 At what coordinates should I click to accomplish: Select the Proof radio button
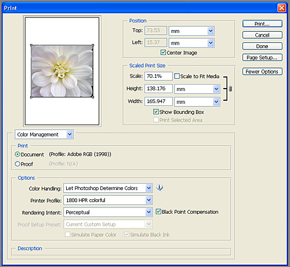point(17,164)
